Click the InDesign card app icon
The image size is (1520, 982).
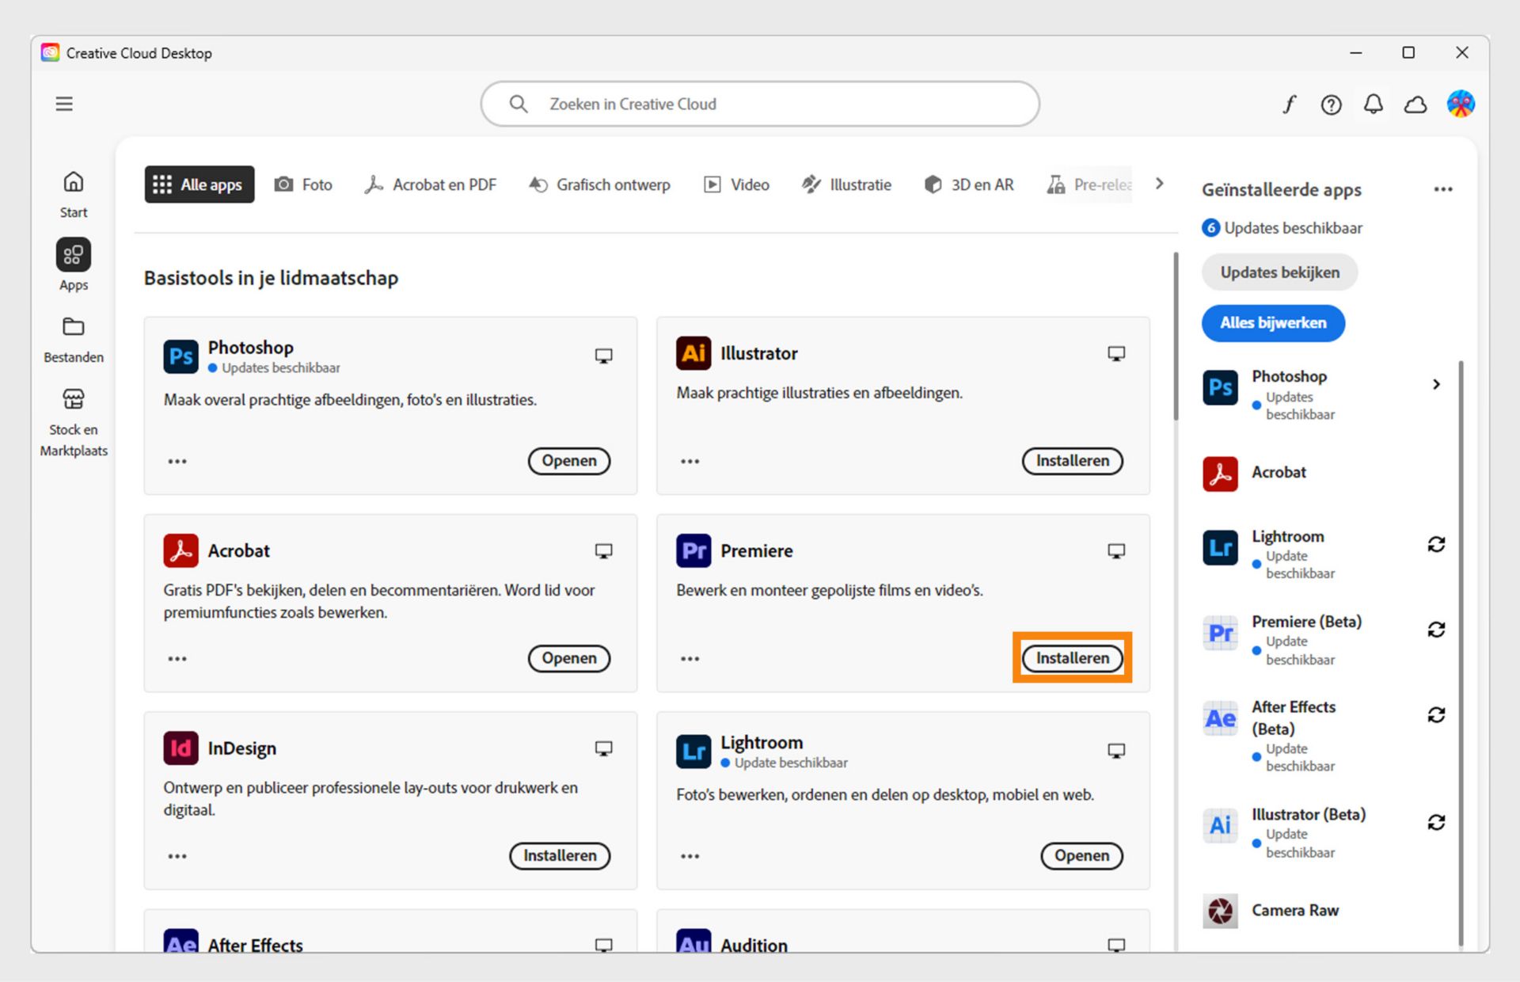coord(180,748)
